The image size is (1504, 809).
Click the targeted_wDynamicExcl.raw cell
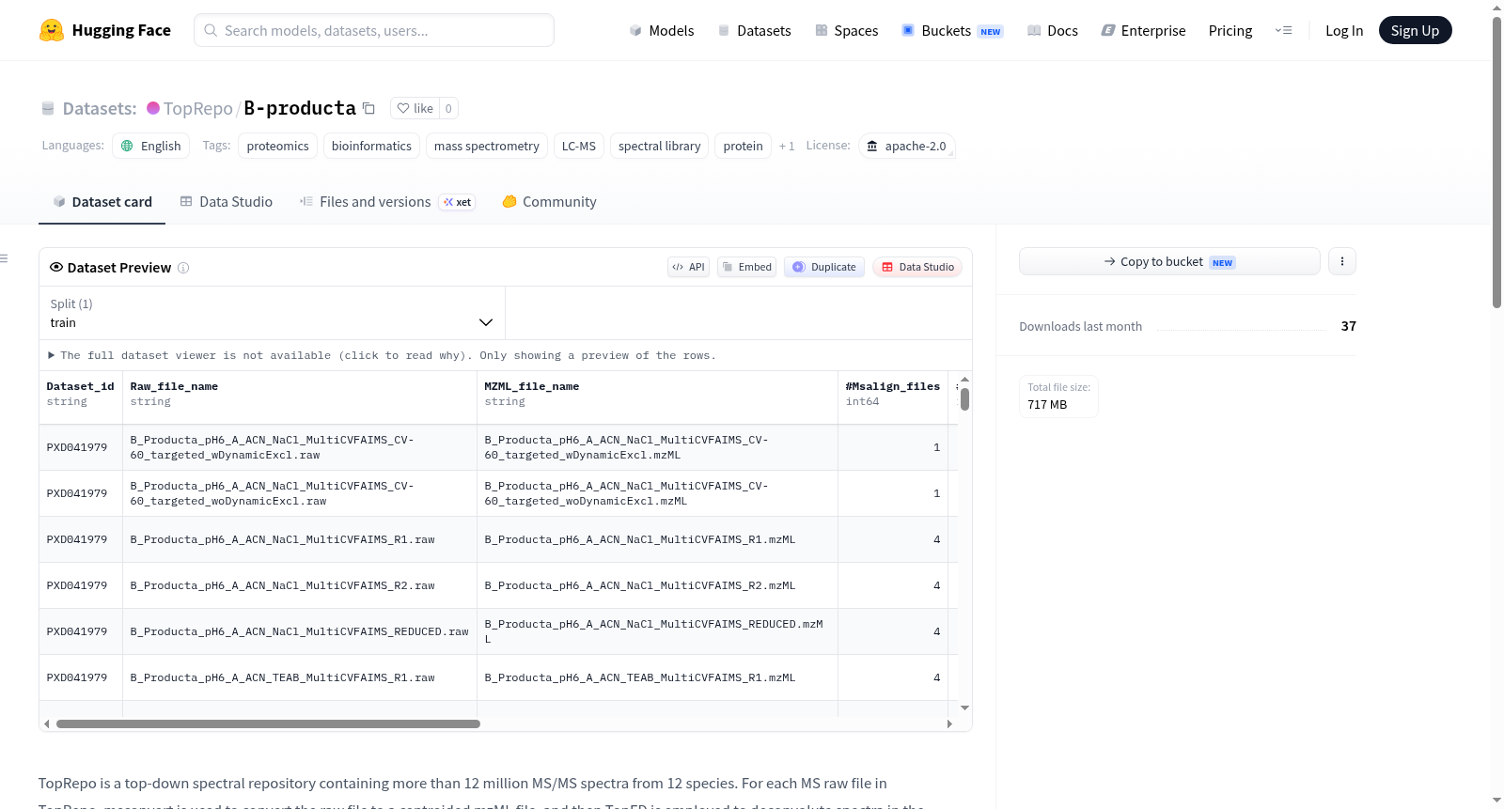tap(300, 447)
